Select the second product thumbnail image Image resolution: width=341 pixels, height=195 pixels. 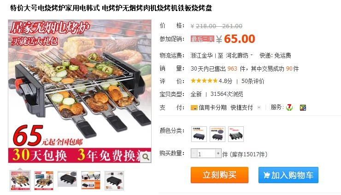pos(44,181)
